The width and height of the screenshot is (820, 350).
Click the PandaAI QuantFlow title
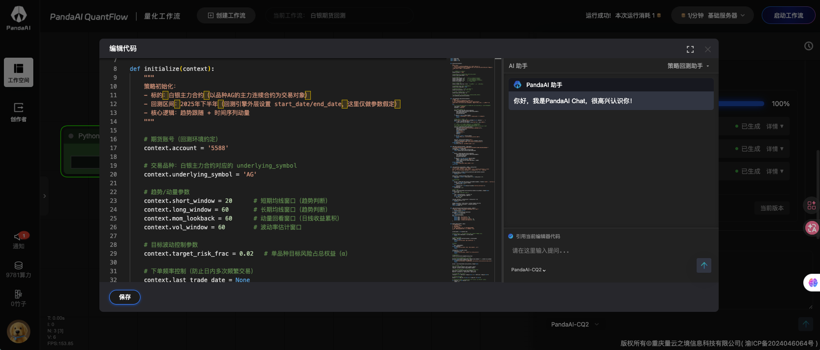pyautogui.click(x=89, y=17)
